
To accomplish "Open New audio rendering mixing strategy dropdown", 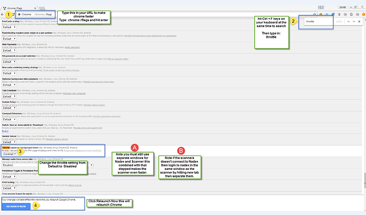I will point(9,73).
